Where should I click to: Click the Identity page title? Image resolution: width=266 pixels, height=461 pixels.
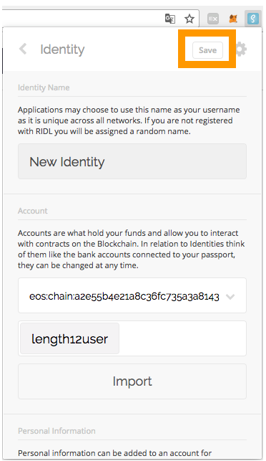[62, 49]
